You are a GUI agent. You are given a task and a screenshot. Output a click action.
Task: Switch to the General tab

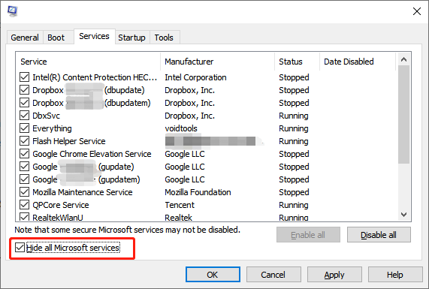[x=25, y=38]
